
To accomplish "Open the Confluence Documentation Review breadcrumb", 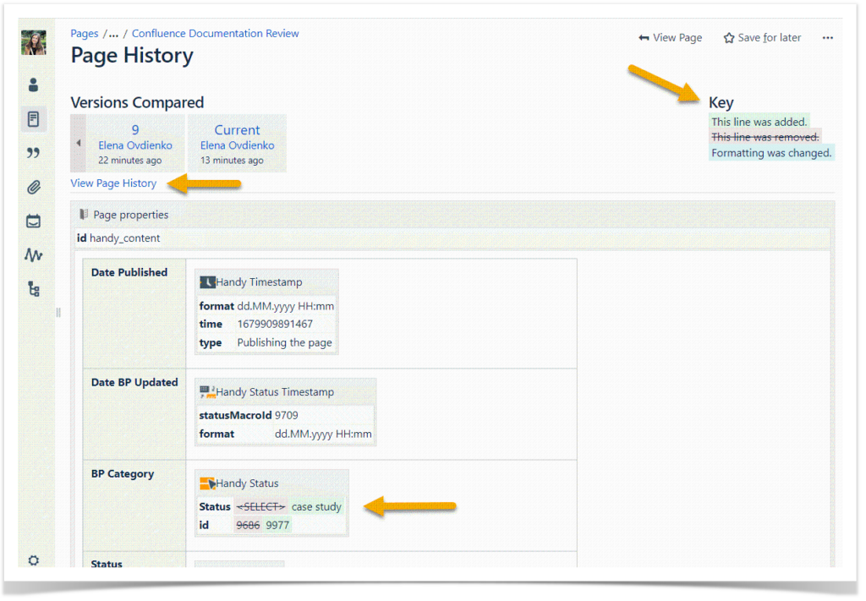I will (215, 33).
